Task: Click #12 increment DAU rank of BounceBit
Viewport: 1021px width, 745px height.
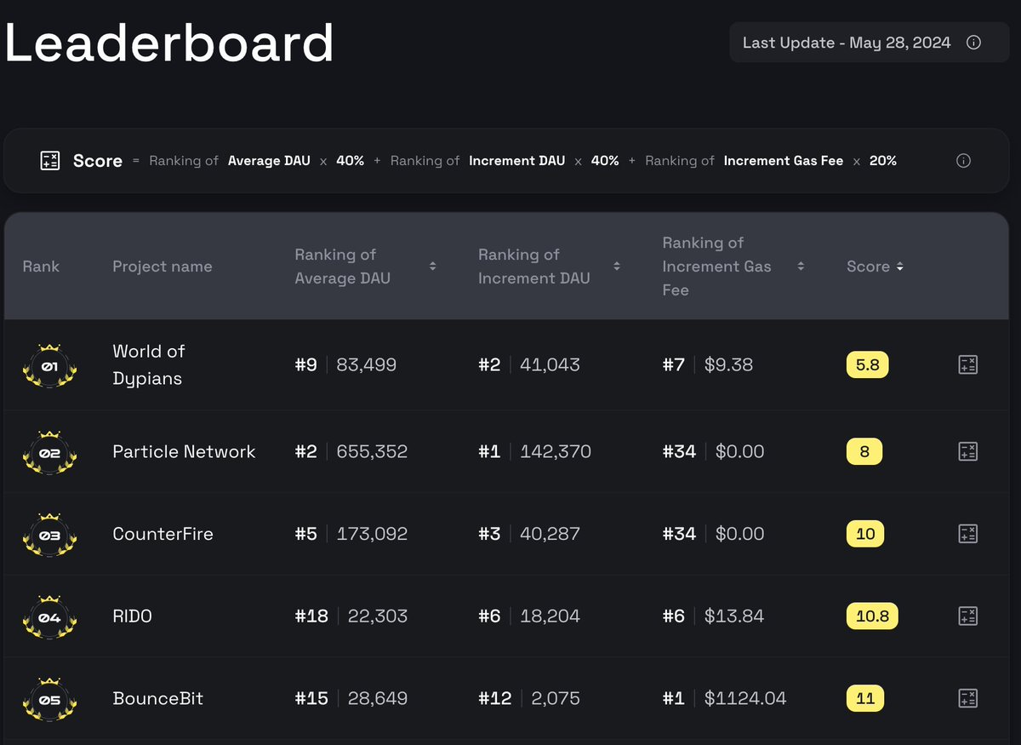Action: [495, 698]
